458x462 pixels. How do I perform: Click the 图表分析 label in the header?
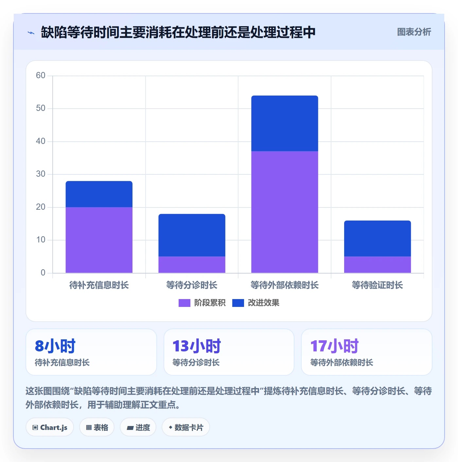[x=414, y=32]
